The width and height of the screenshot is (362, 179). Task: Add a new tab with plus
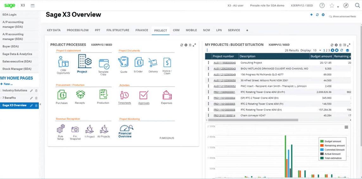coord(247,30)
